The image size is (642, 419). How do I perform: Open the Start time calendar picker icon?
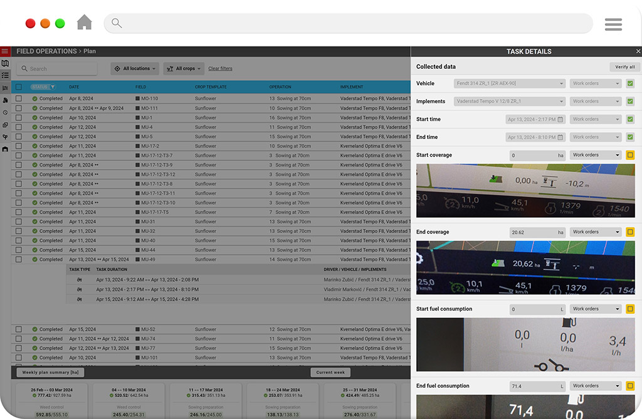point(560,120)
